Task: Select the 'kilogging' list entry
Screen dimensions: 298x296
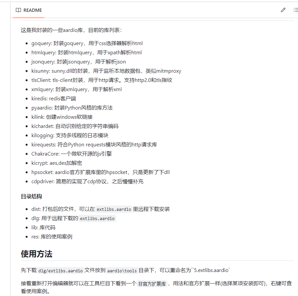Action: [70, 136]
